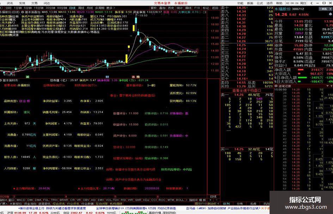Click the 统计 statistics button
The image size is (333, 214).
click(180, 8)
